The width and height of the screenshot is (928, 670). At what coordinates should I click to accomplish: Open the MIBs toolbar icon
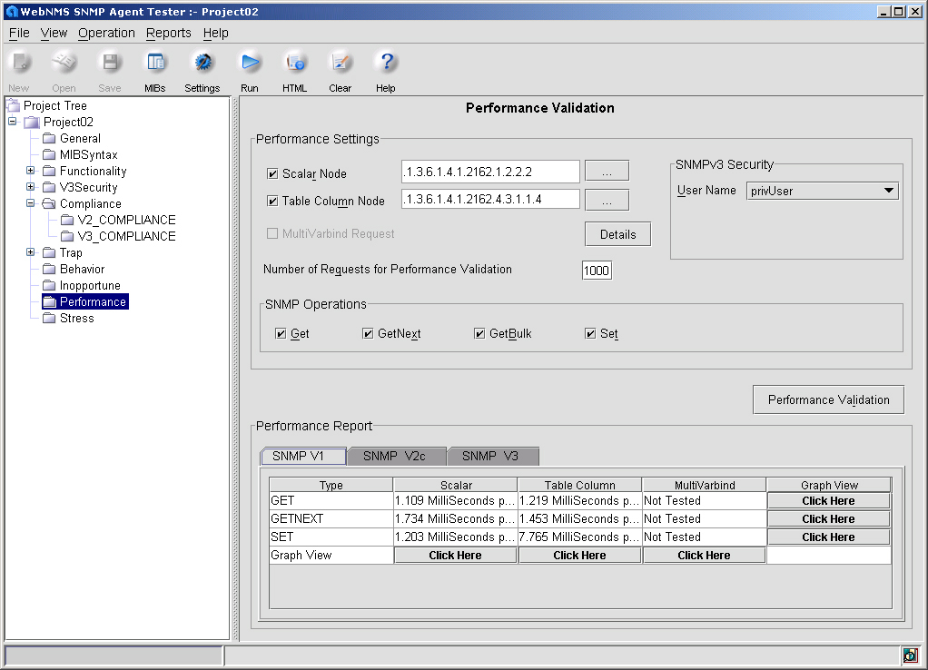(x=155, y=62)
